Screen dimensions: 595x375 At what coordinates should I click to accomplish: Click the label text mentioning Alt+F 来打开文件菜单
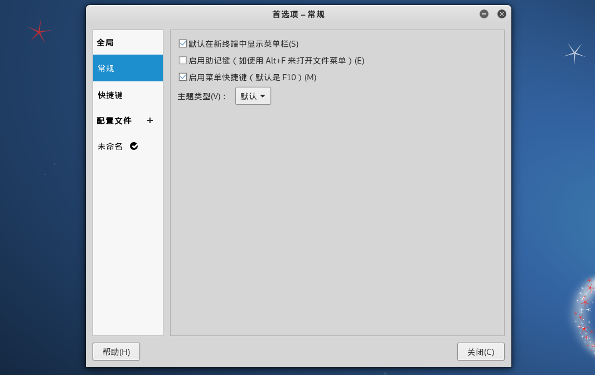(x=276, y=61)
